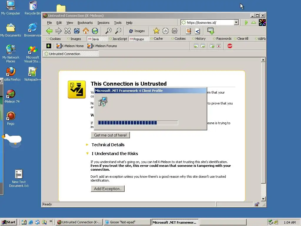Expand the taskbar quick launch chevron
Image resolution: width=301 pixels, height=226 pixels.
[x=51, y=221]
